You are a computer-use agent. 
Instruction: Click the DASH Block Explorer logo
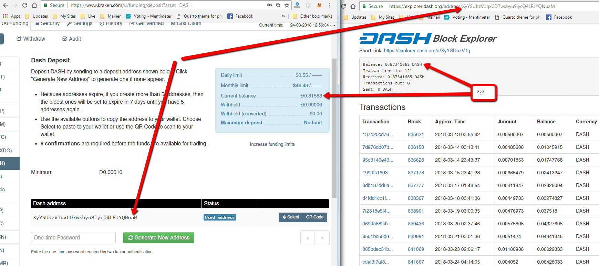pos(428,38)
